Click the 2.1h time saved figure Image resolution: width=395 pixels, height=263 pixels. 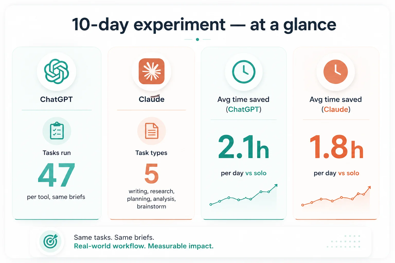pos(244,147)
